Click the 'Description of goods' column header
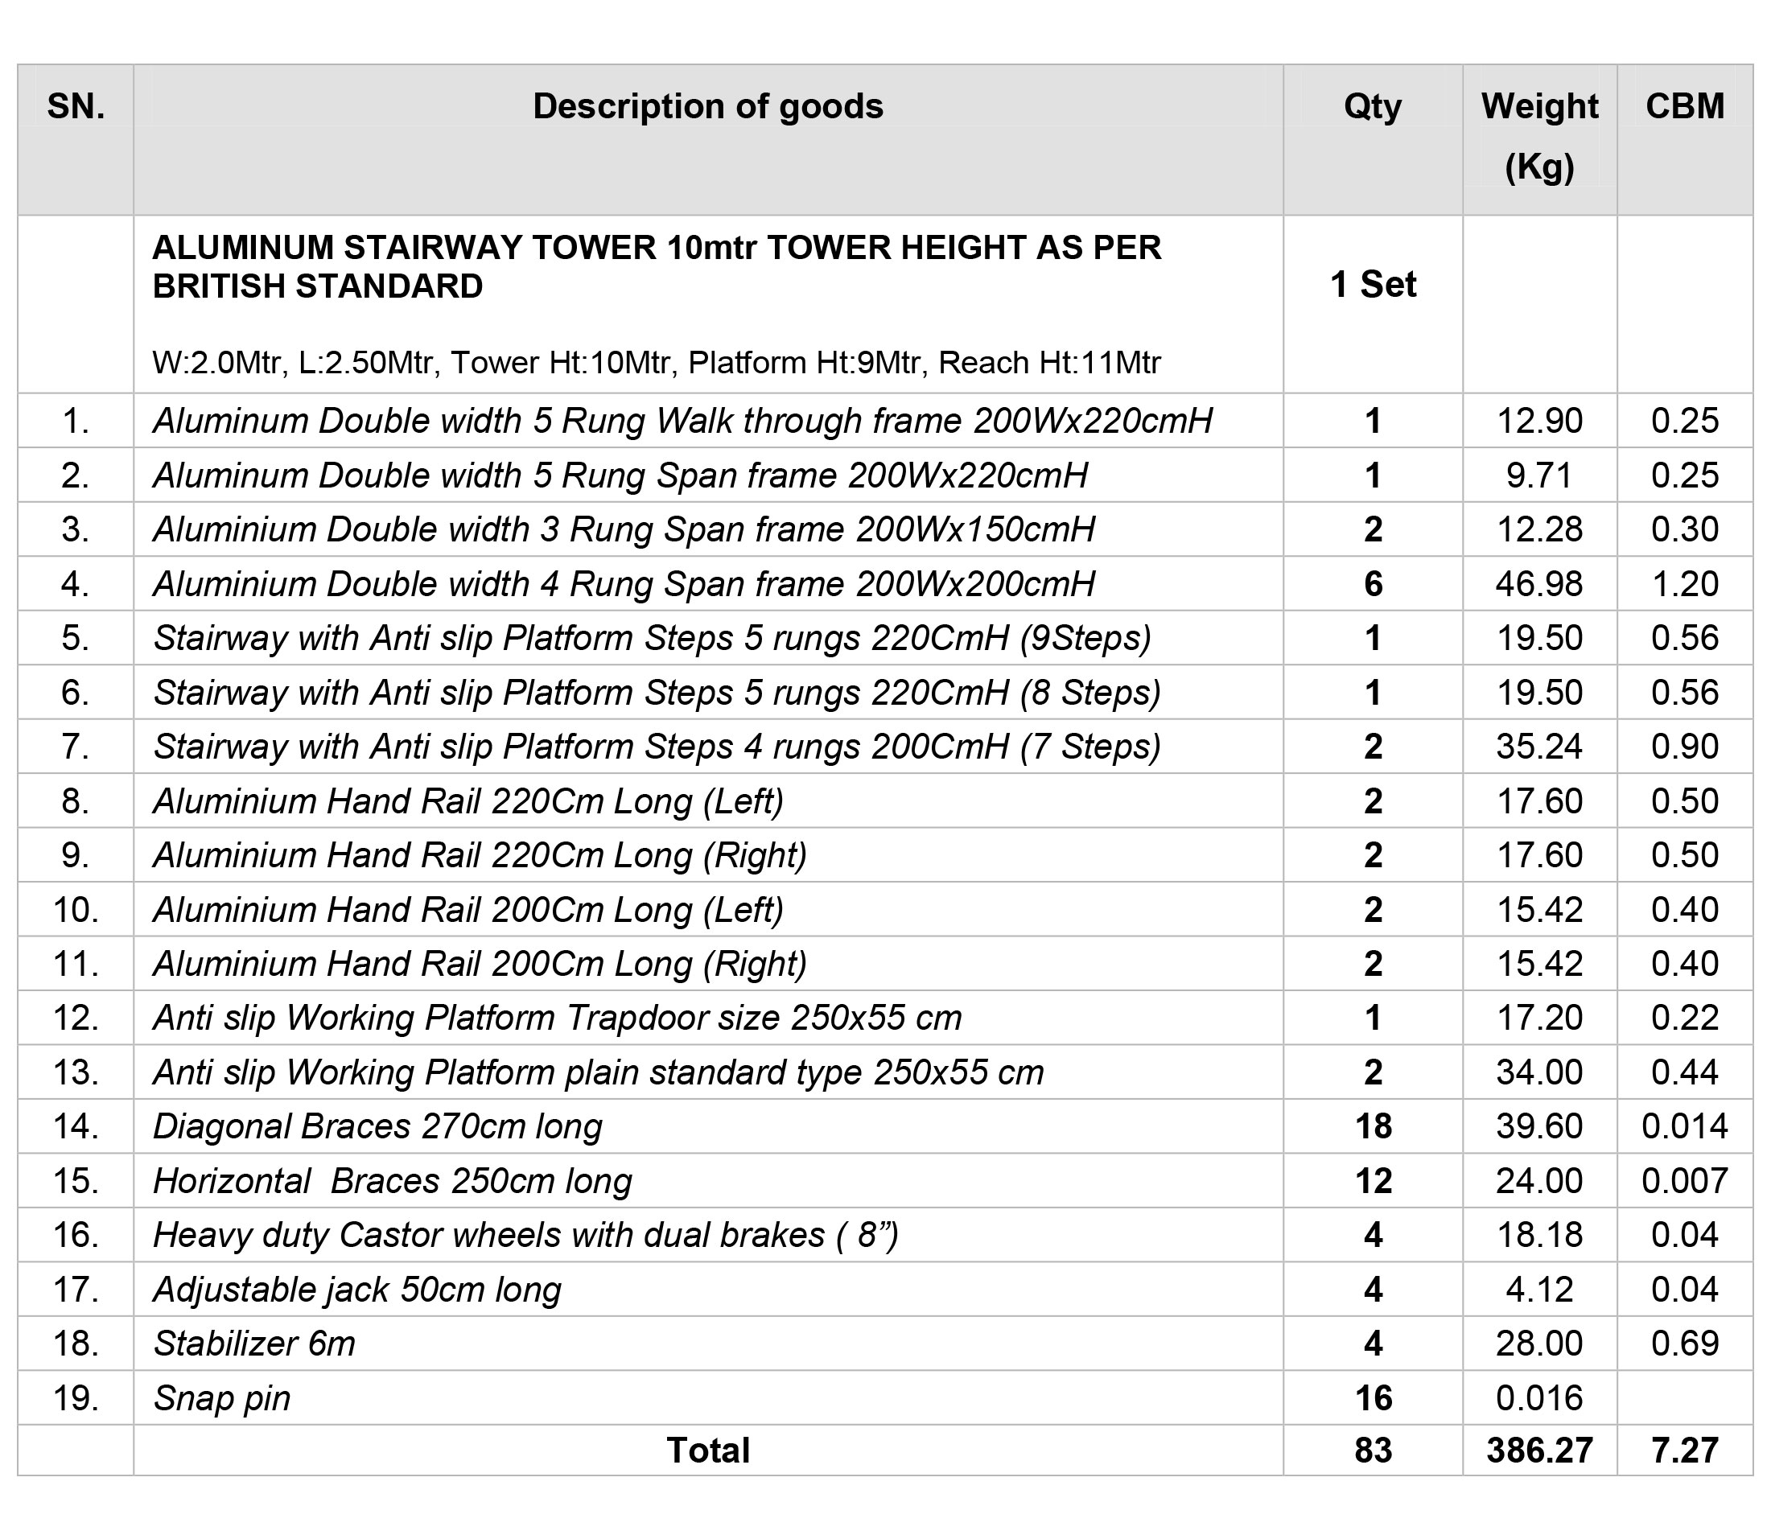Screen dimensions: 1767x1539 [x=708, y=106]
